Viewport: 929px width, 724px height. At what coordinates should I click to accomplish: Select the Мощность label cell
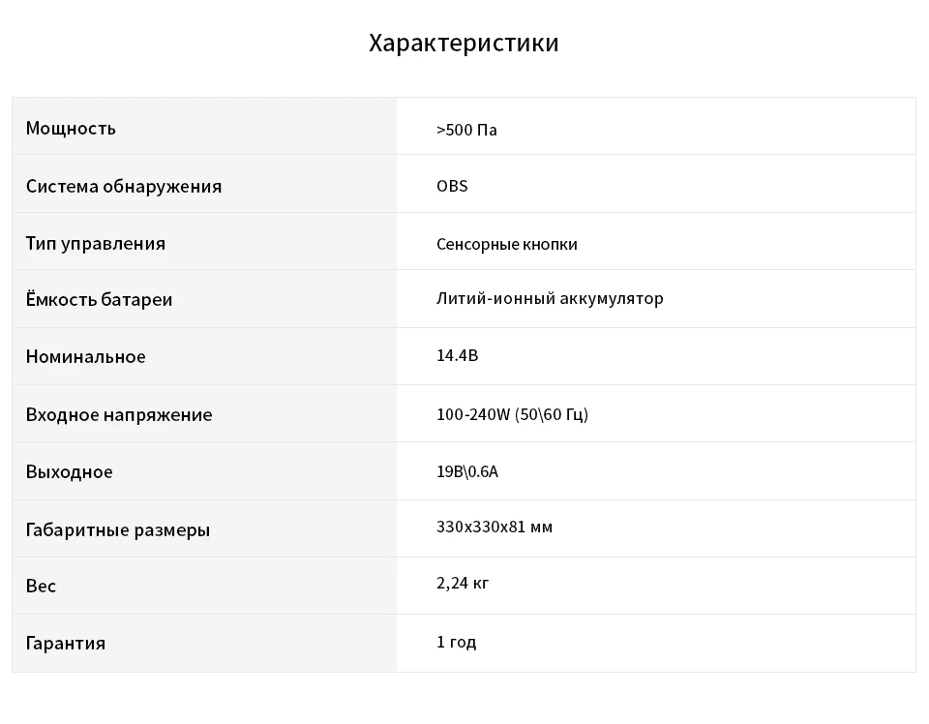click(204, 126)
